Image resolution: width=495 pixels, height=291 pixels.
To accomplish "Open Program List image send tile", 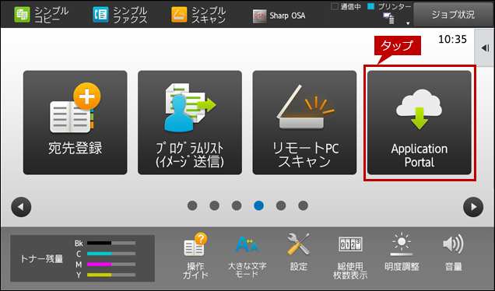I will [x=190, y=122].
